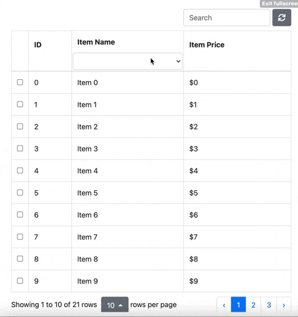Check the box beside Item 7
Screen dimensions: 298x317
20,236
